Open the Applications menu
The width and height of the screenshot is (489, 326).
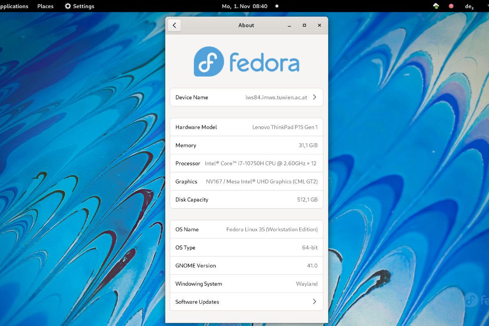(x=14, y=6)
